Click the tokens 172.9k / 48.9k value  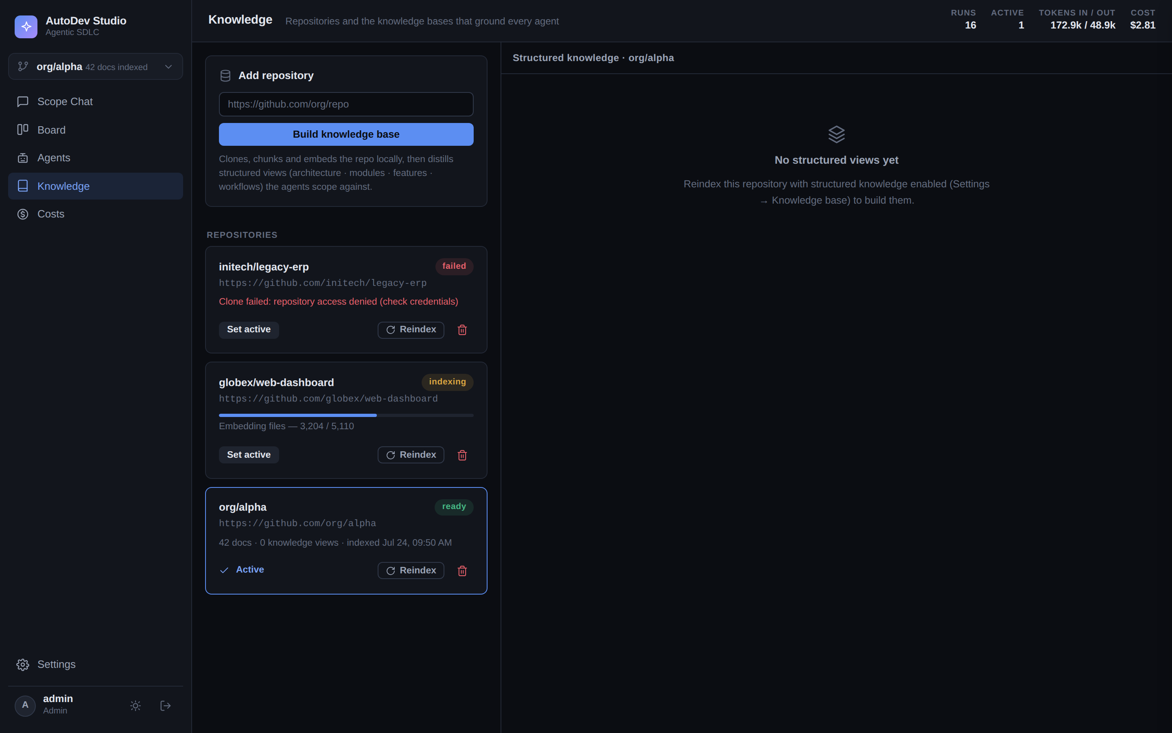1082,25
